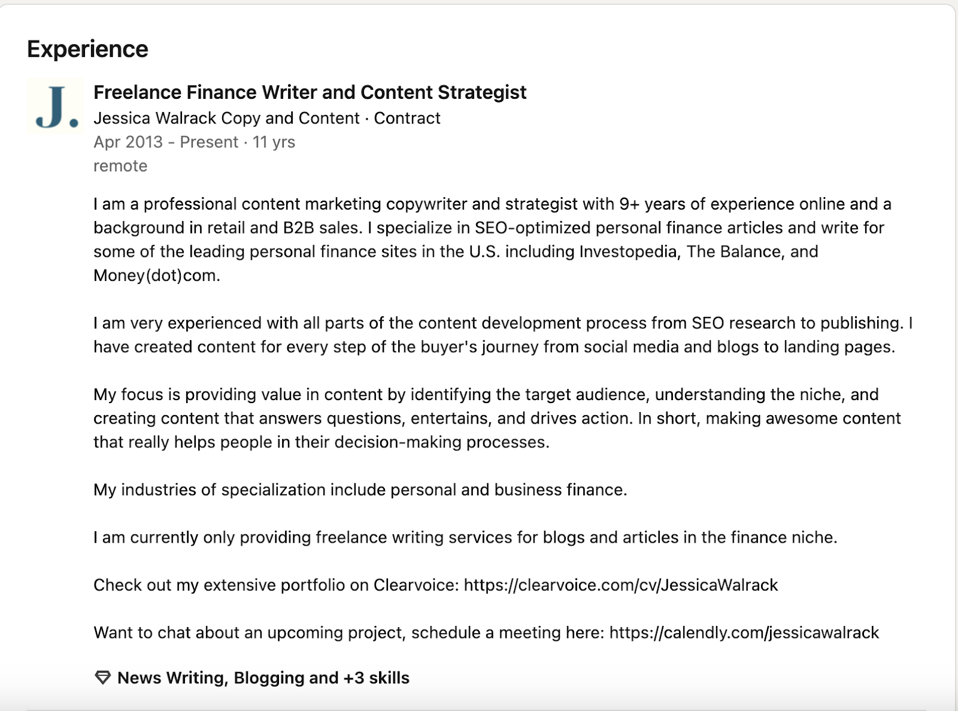Screen dimensions: 958x711
Task: Open the calendly.com/jessicawalrack meeting link
Action: tap(744, 633)
